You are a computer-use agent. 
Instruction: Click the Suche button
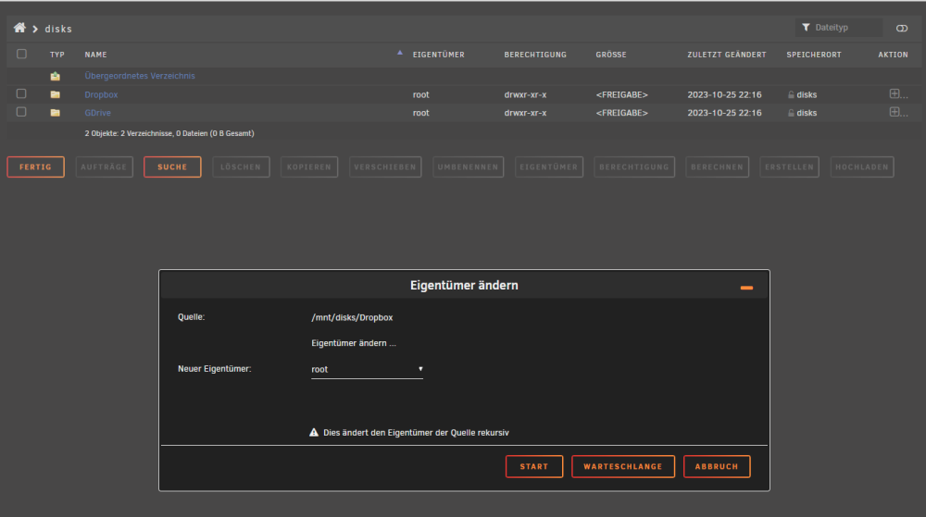coord(172,166)
